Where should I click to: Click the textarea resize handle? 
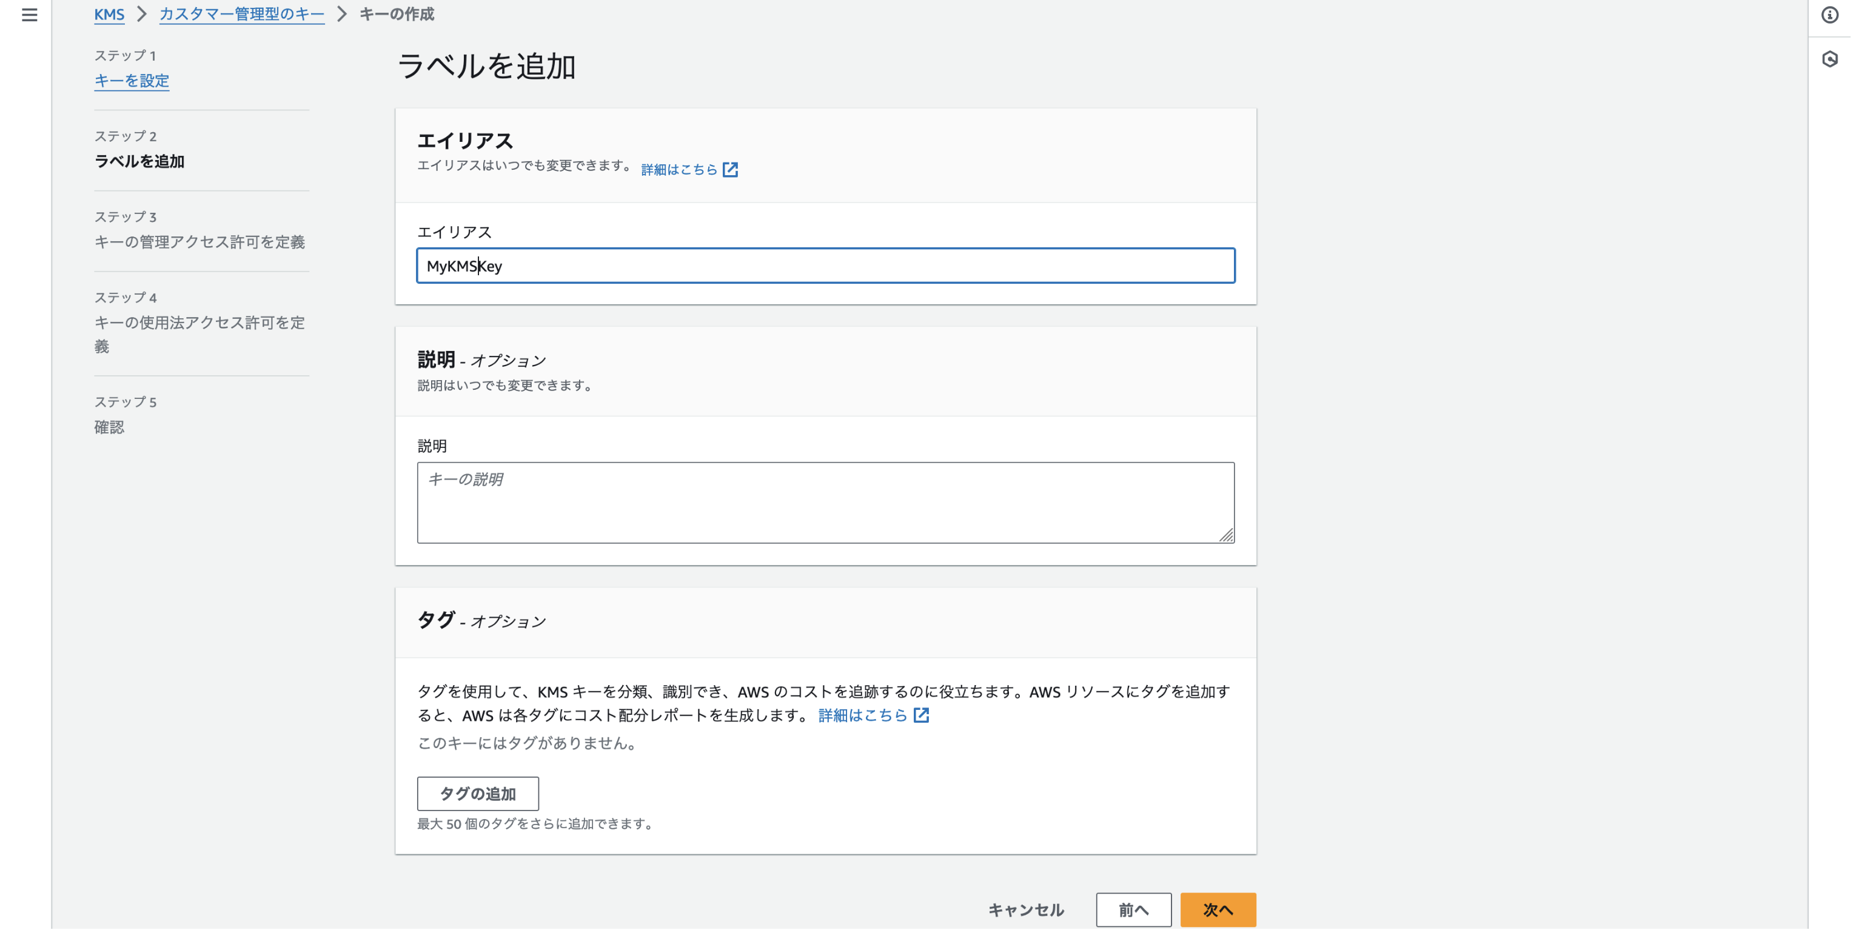click(x=1227, y=535)
